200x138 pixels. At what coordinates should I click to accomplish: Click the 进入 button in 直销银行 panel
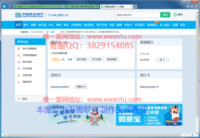[x=162, y=60]
